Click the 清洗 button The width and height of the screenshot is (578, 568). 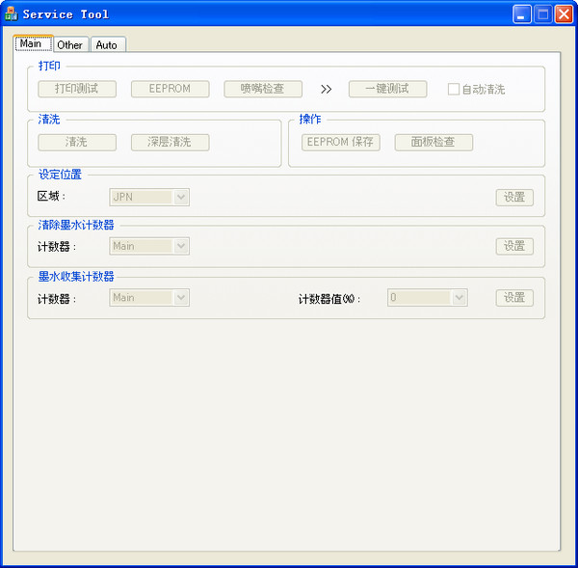tap(76, 142)
